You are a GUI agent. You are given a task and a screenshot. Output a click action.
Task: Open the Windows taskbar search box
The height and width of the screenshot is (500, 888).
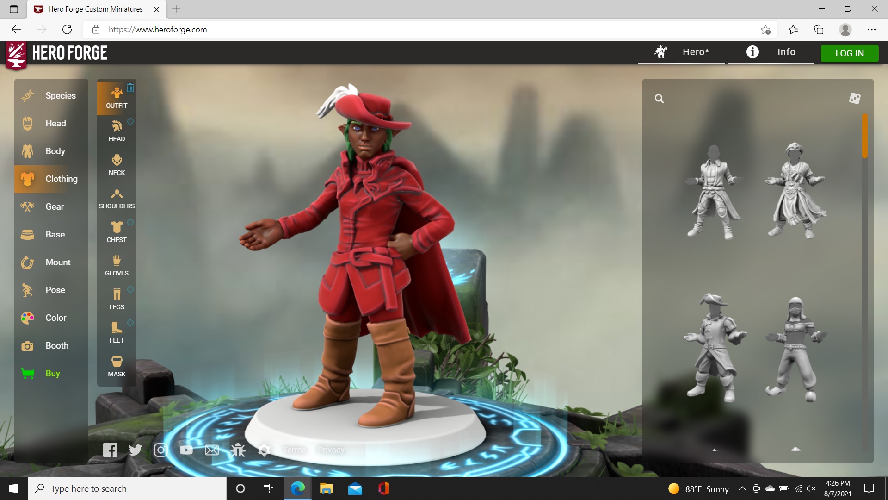tap(127, 488)
